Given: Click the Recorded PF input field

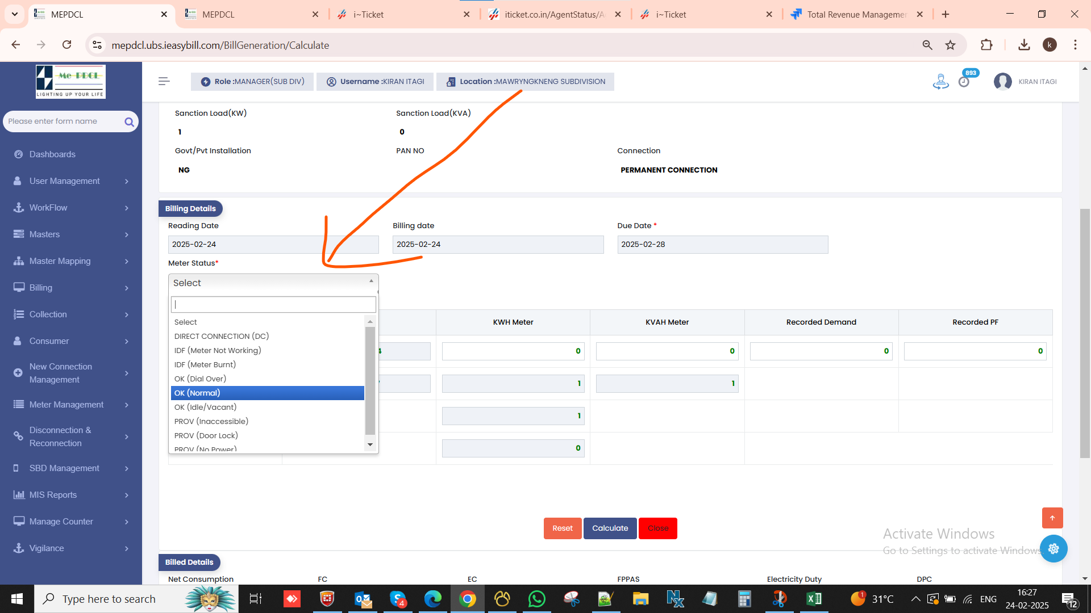Looking at the screenshot, I should 975,351.
